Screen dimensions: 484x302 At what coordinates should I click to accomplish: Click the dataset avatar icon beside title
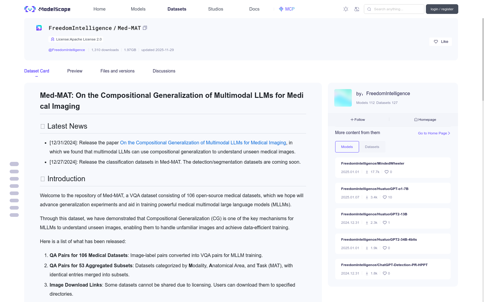tap(39, 28)
